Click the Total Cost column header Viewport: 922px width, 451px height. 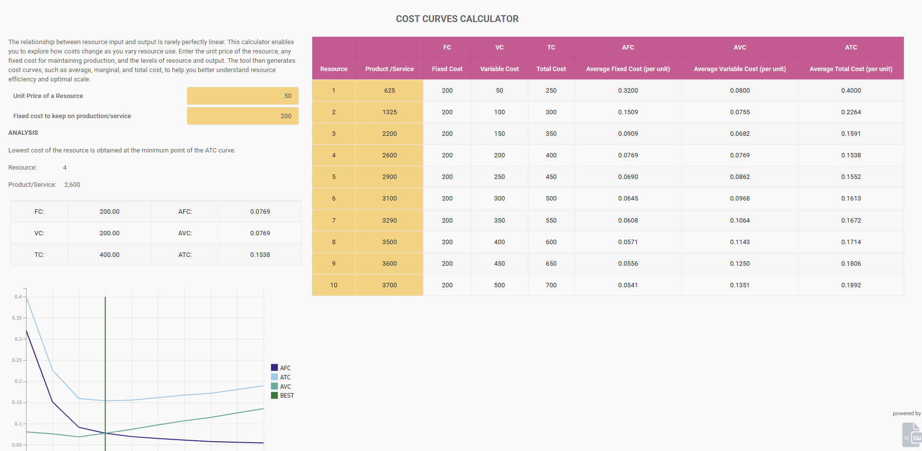click(551, 69)
